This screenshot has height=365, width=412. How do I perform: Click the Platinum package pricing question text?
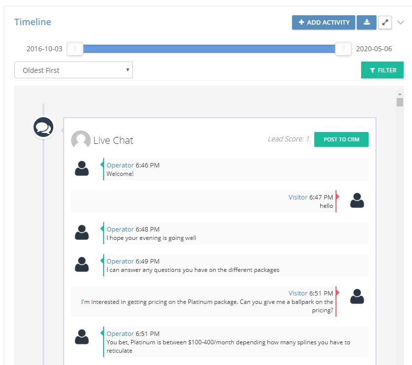pos(207,306)
